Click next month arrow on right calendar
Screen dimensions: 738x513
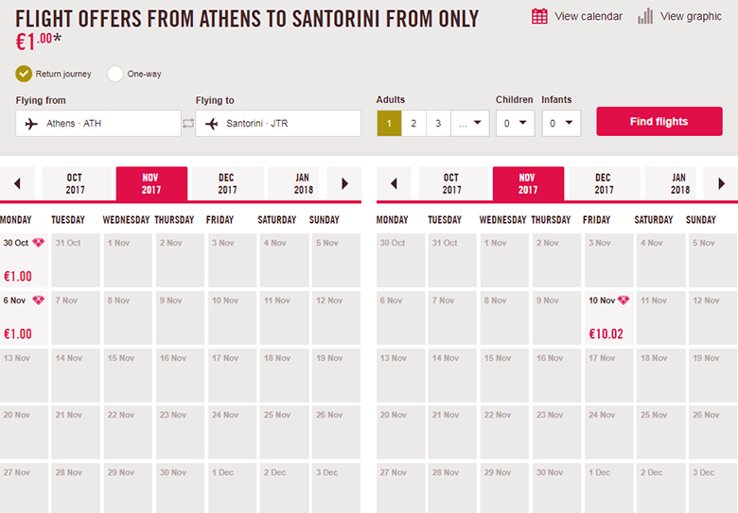(722, 183)
